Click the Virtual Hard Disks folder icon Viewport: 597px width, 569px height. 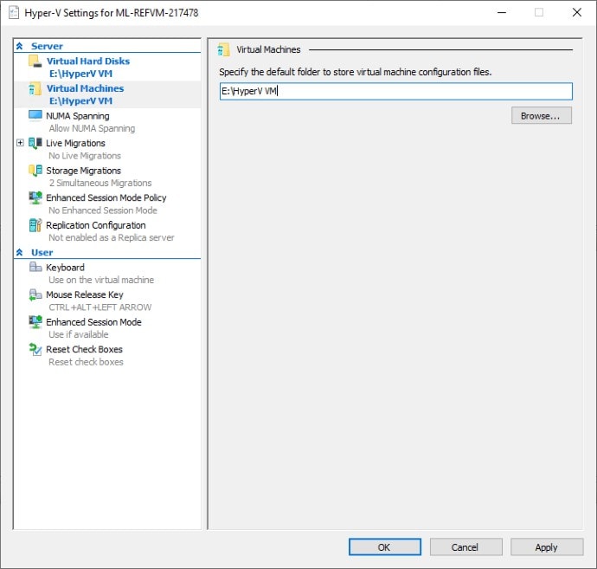[x=35, y=61]
